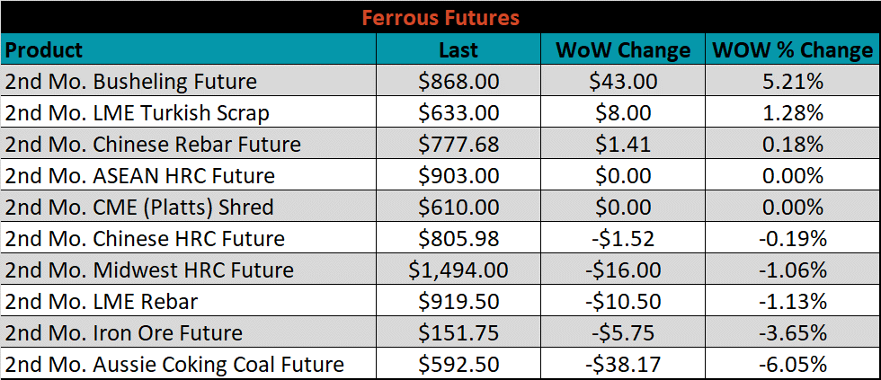Screen dimensions: 881x380
Task: Select the -$16.00 WoW change cell
Action: (x=622, y=270)
